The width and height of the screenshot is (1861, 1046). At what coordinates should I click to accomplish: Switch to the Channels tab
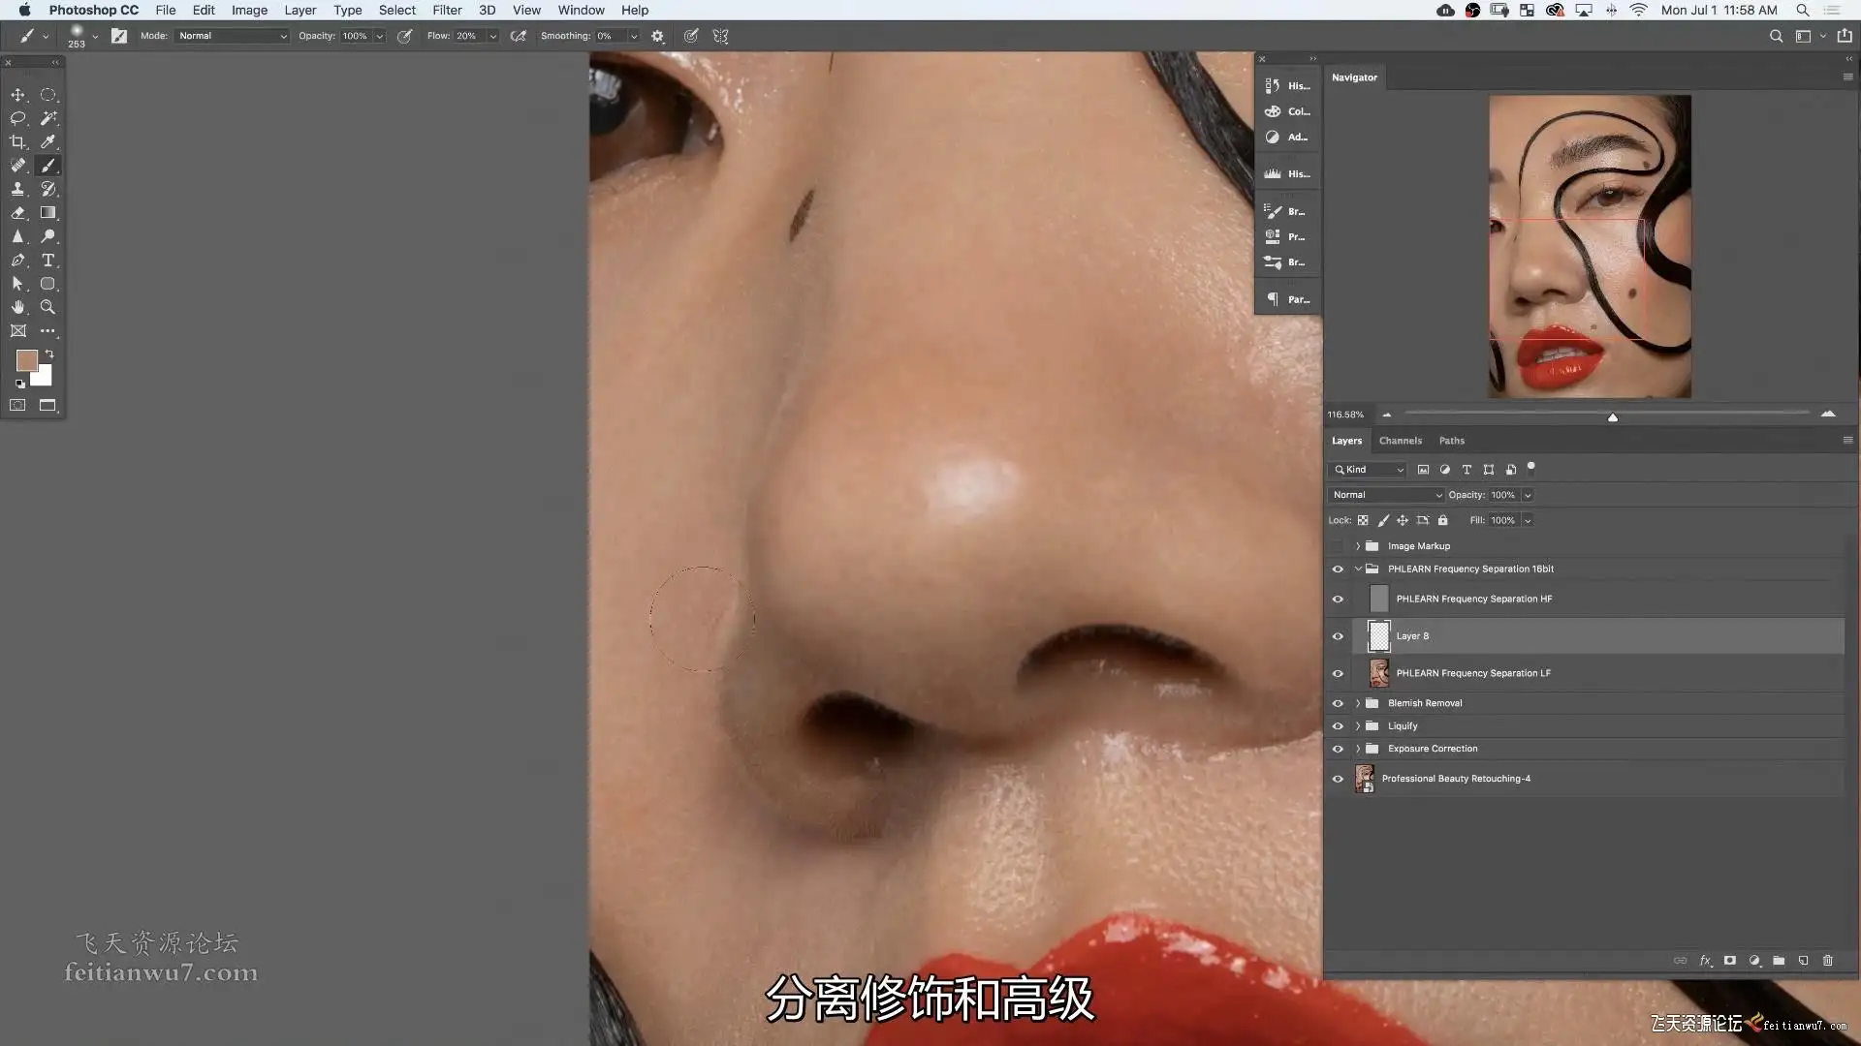(x=1400, y=441)
